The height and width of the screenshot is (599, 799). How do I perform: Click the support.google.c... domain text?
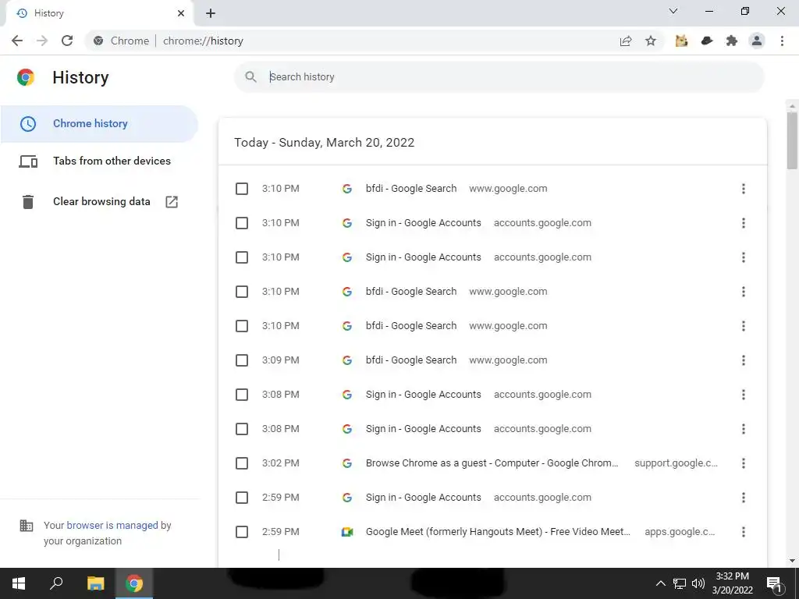coord(676,463)
